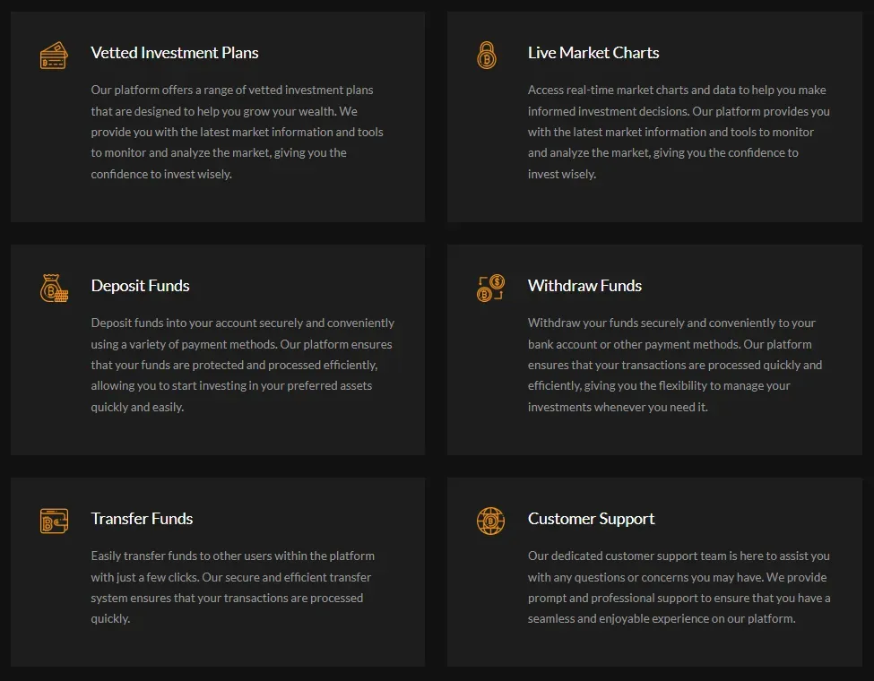Viewport: 874px width, 681px height.
Task: Click the Vetted Investment Plans receipt icon
Action: [x=54, y=55]
